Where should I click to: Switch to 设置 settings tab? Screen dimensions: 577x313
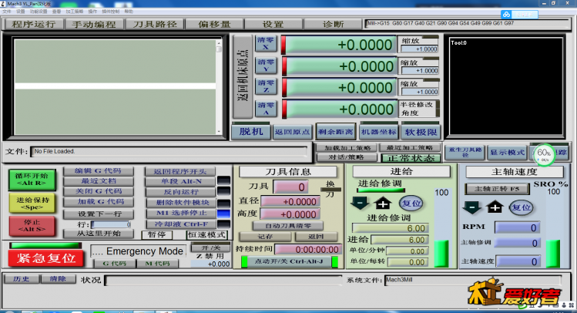(273, 25)
